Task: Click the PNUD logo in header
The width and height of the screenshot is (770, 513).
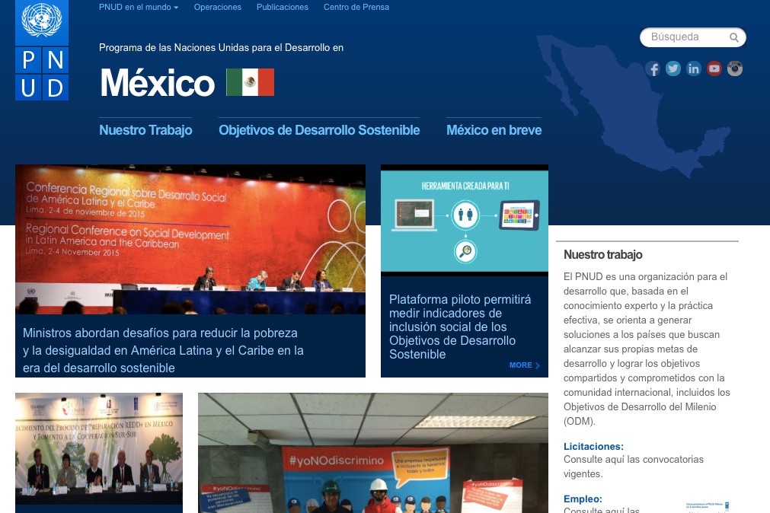Action: (42, 50)
